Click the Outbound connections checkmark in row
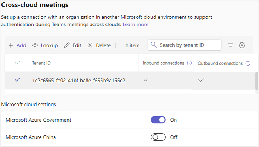The image size is (259, 147). (x=201, y=80)
